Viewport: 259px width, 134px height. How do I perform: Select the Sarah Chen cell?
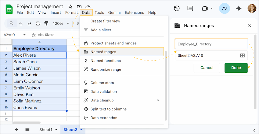(x=39, y=62)
